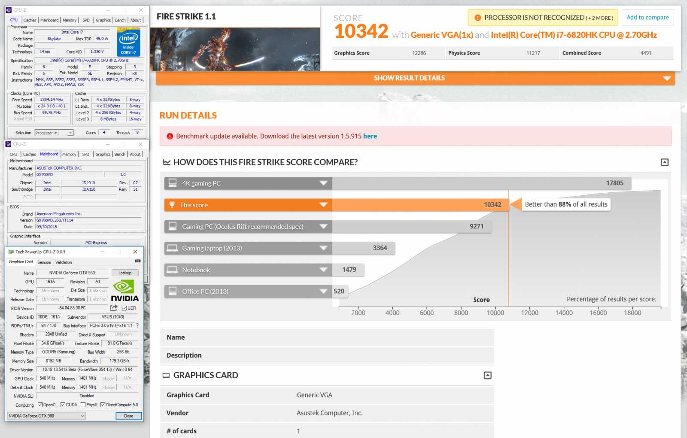Expand the Oculus Rift Gaming PC dropdown arrow
Image resolution: width=687 pixels, height=438 pixels.
[x=324, y=226]
